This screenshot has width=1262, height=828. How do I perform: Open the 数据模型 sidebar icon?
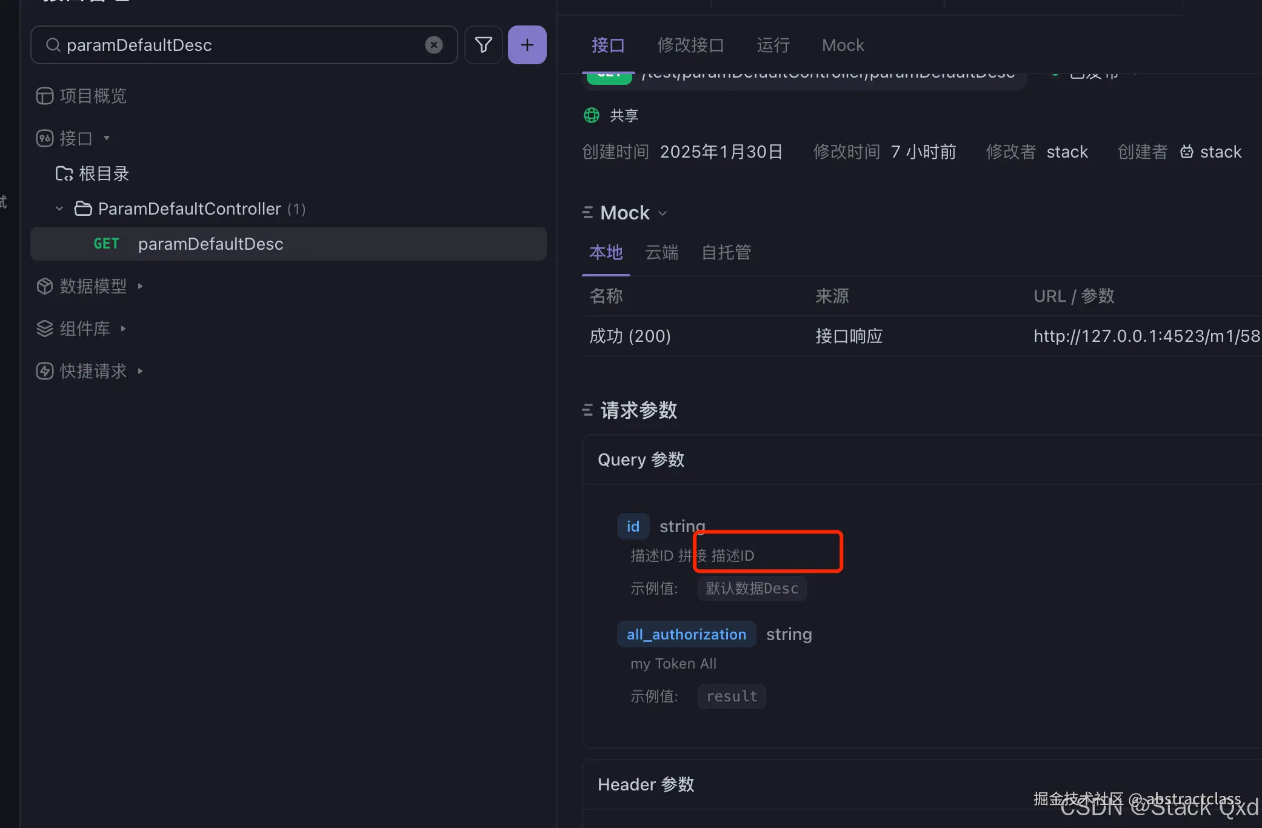coord(45,285)
